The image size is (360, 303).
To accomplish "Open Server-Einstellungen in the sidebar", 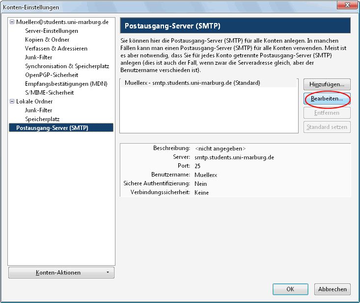I will (52, 31).
